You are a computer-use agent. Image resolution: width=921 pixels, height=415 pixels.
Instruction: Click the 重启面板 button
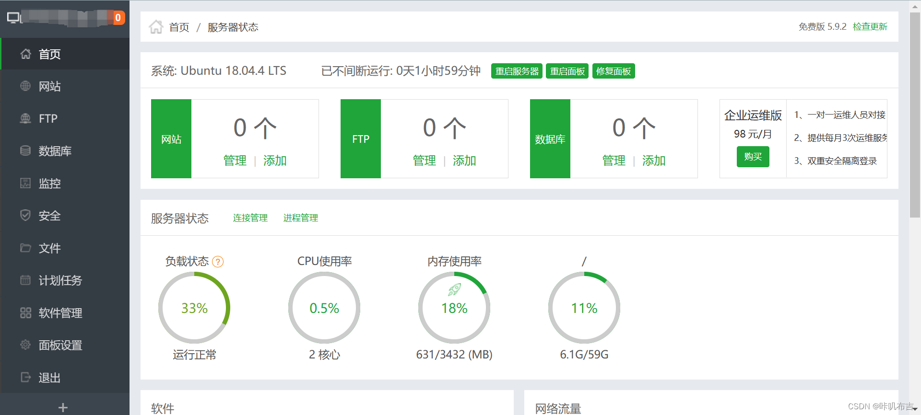[567, 71]
